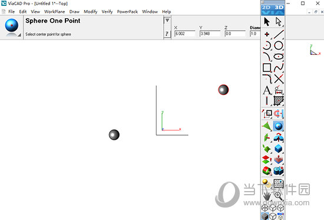This screenshot has width=324, height=220.
Task: Open the Edit menu
Action: coord(23,12)
